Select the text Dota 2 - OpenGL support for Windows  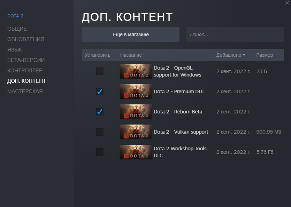(178, 71)
